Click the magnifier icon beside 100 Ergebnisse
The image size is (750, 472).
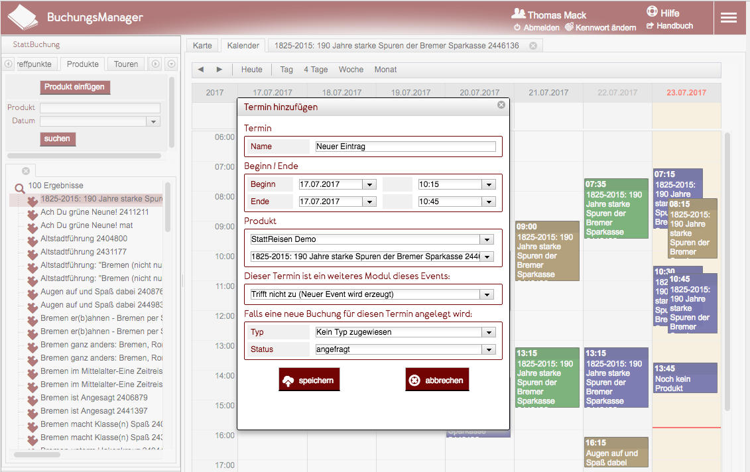coord(19,188)
